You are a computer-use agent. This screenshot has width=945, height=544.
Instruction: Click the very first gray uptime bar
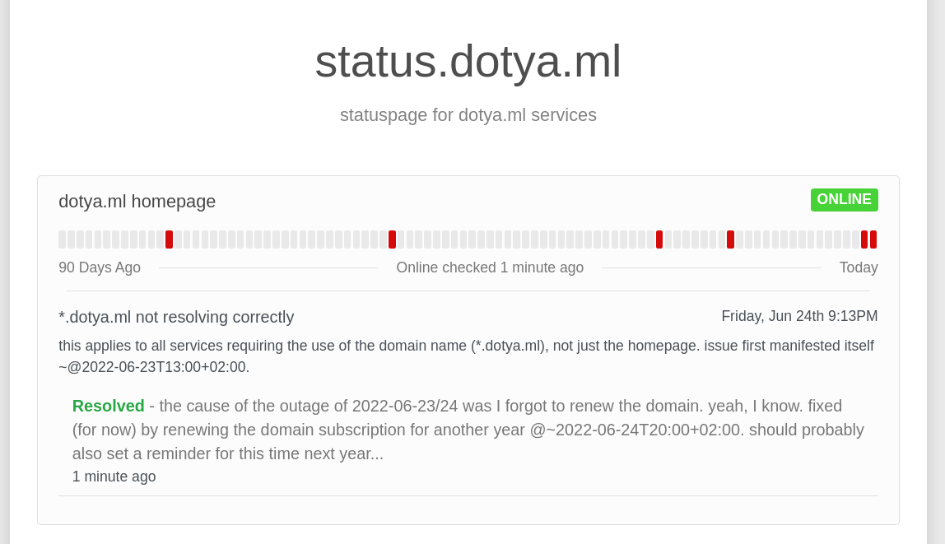click(62, 239)
